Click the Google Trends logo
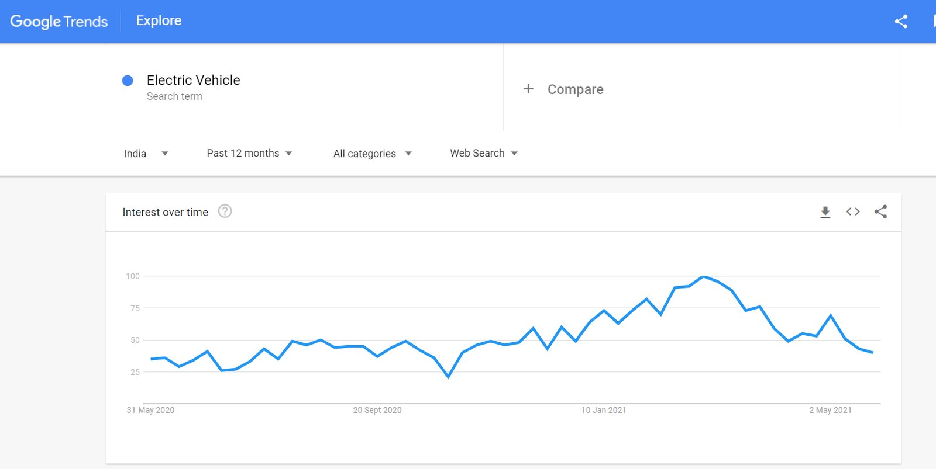 click(58, 21)
